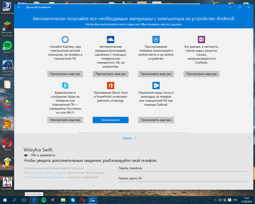Viewport: 255px width, 204px height.
Task: Click the OneDrive cloud icon
Action: (x=111, y=40)
